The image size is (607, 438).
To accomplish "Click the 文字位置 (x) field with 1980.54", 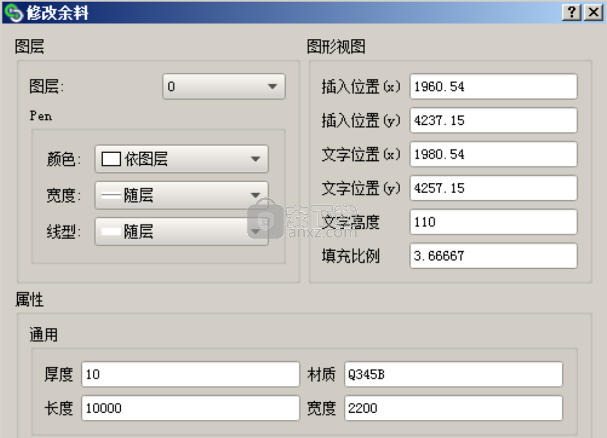I will click(493, 154).
